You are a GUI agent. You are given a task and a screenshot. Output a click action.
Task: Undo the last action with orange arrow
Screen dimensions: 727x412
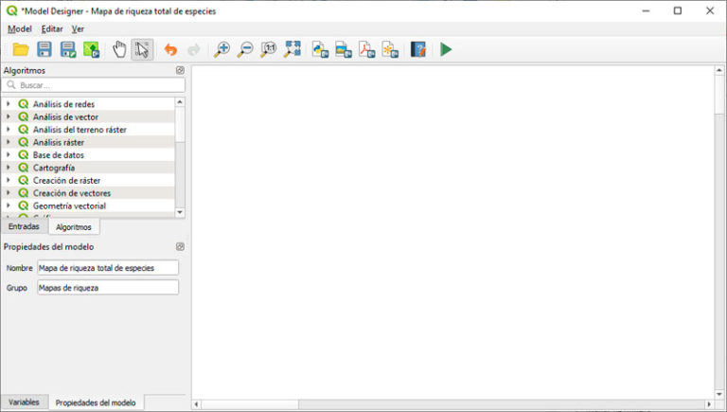[x=170, y=49]
